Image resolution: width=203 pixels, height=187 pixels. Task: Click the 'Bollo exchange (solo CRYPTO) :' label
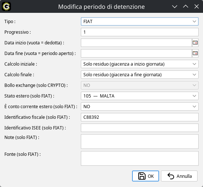coord(36,85)
